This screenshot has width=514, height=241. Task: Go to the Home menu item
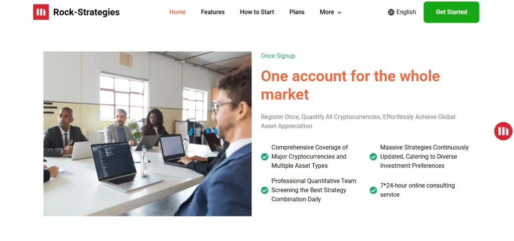coord(177,12)
